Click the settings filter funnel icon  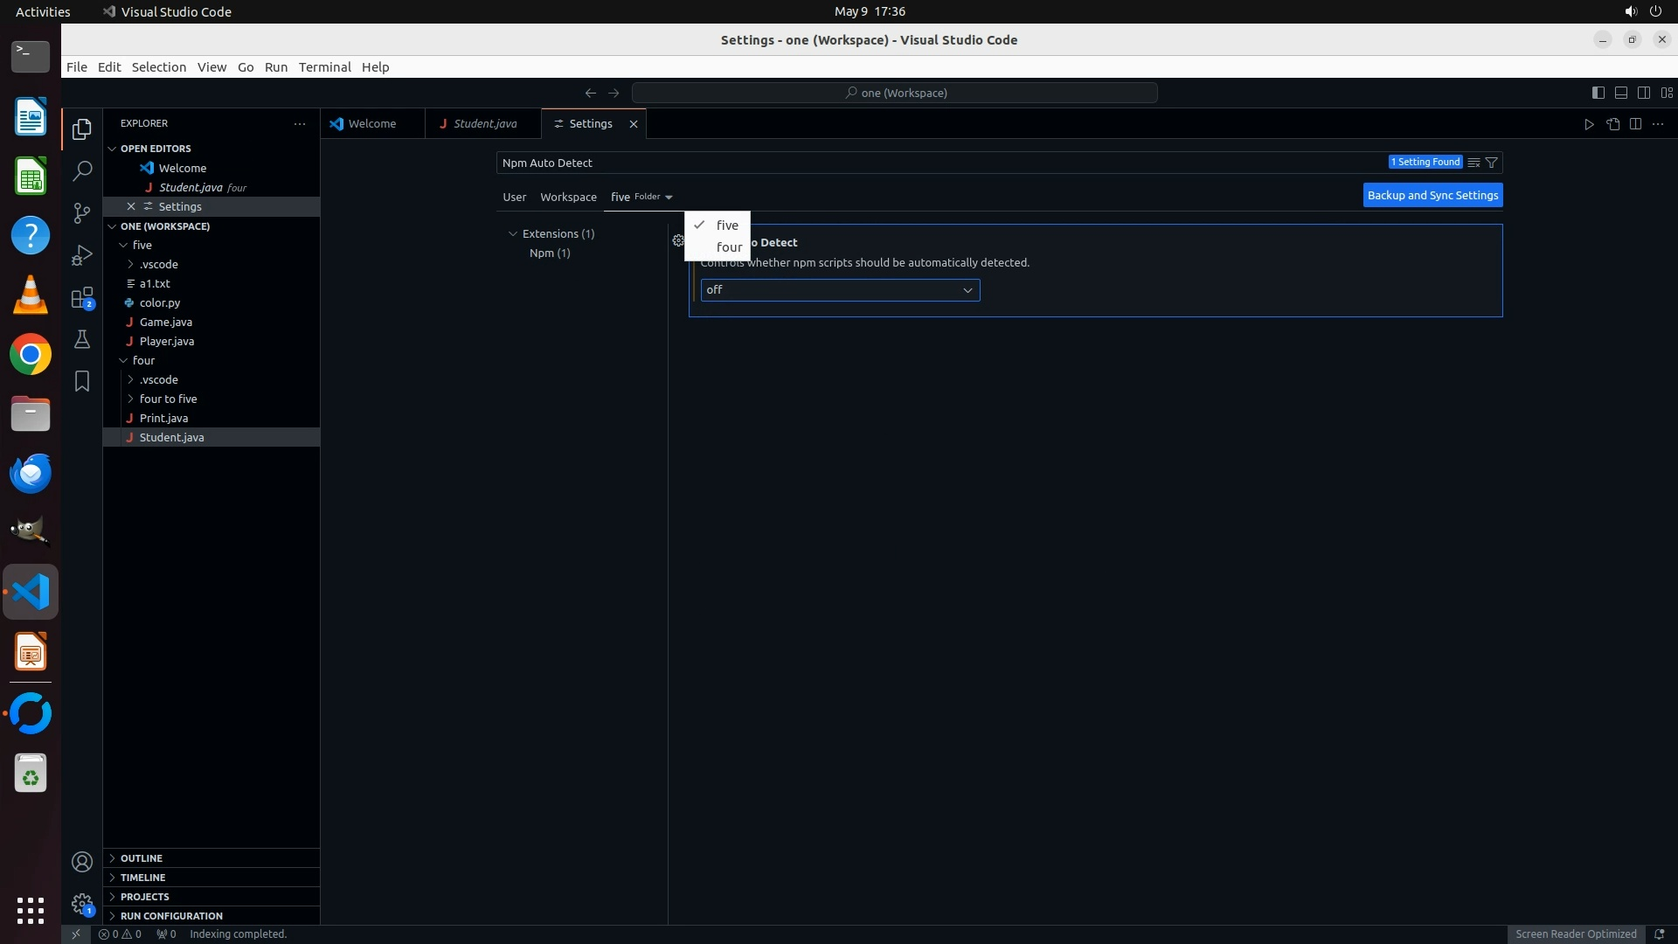tap(1492, 163)
